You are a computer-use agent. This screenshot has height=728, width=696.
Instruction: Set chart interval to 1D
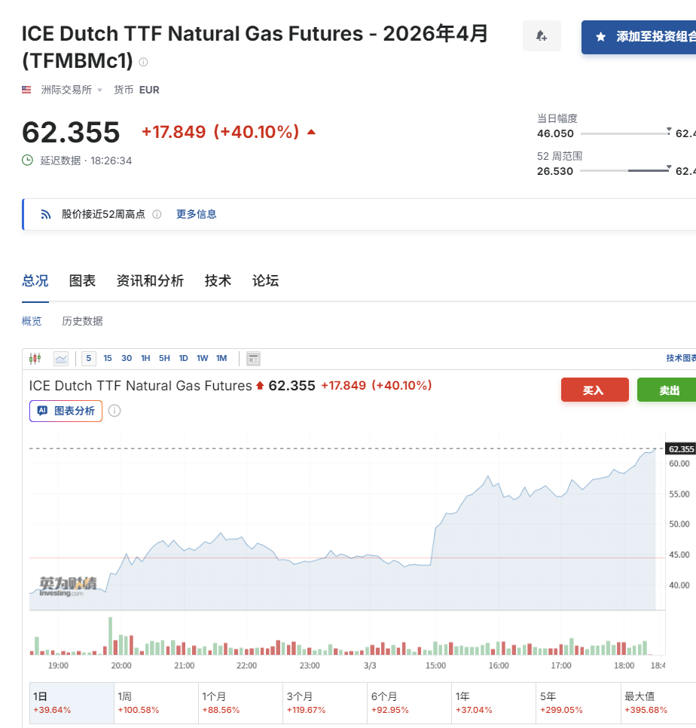click(183, 359)
